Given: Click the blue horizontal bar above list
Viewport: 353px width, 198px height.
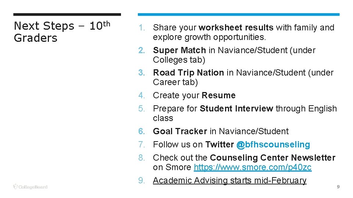Looking at the screenshot, I should [x=239, y=14].
